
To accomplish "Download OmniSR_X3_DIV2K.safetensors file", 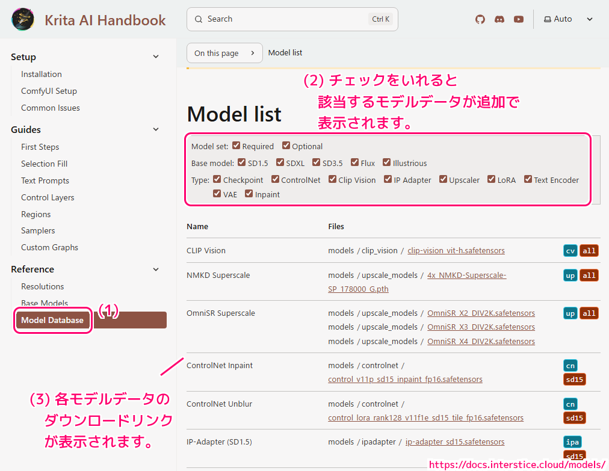I will point(481,327).
